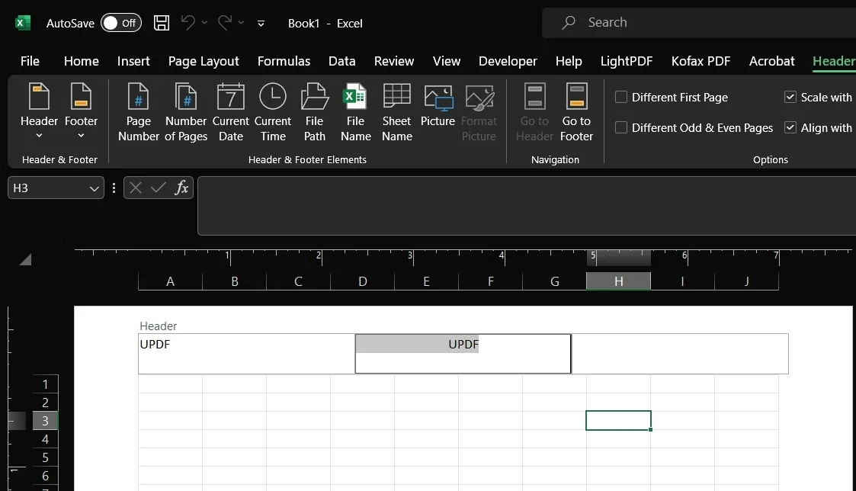856x491 pixels.
Task: Insert a Picture into header
Action: 438,107
